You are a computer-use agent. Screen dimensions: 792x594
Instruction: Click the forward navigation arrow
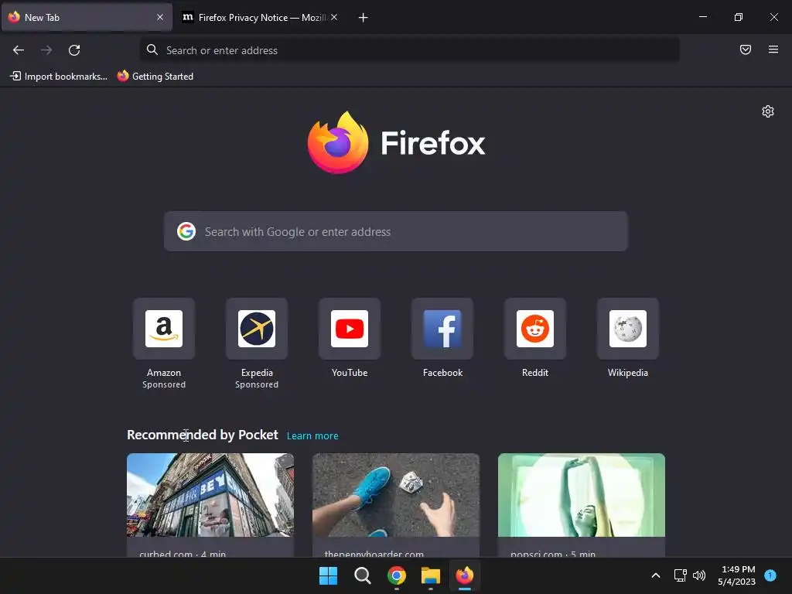tap(46, 50)
